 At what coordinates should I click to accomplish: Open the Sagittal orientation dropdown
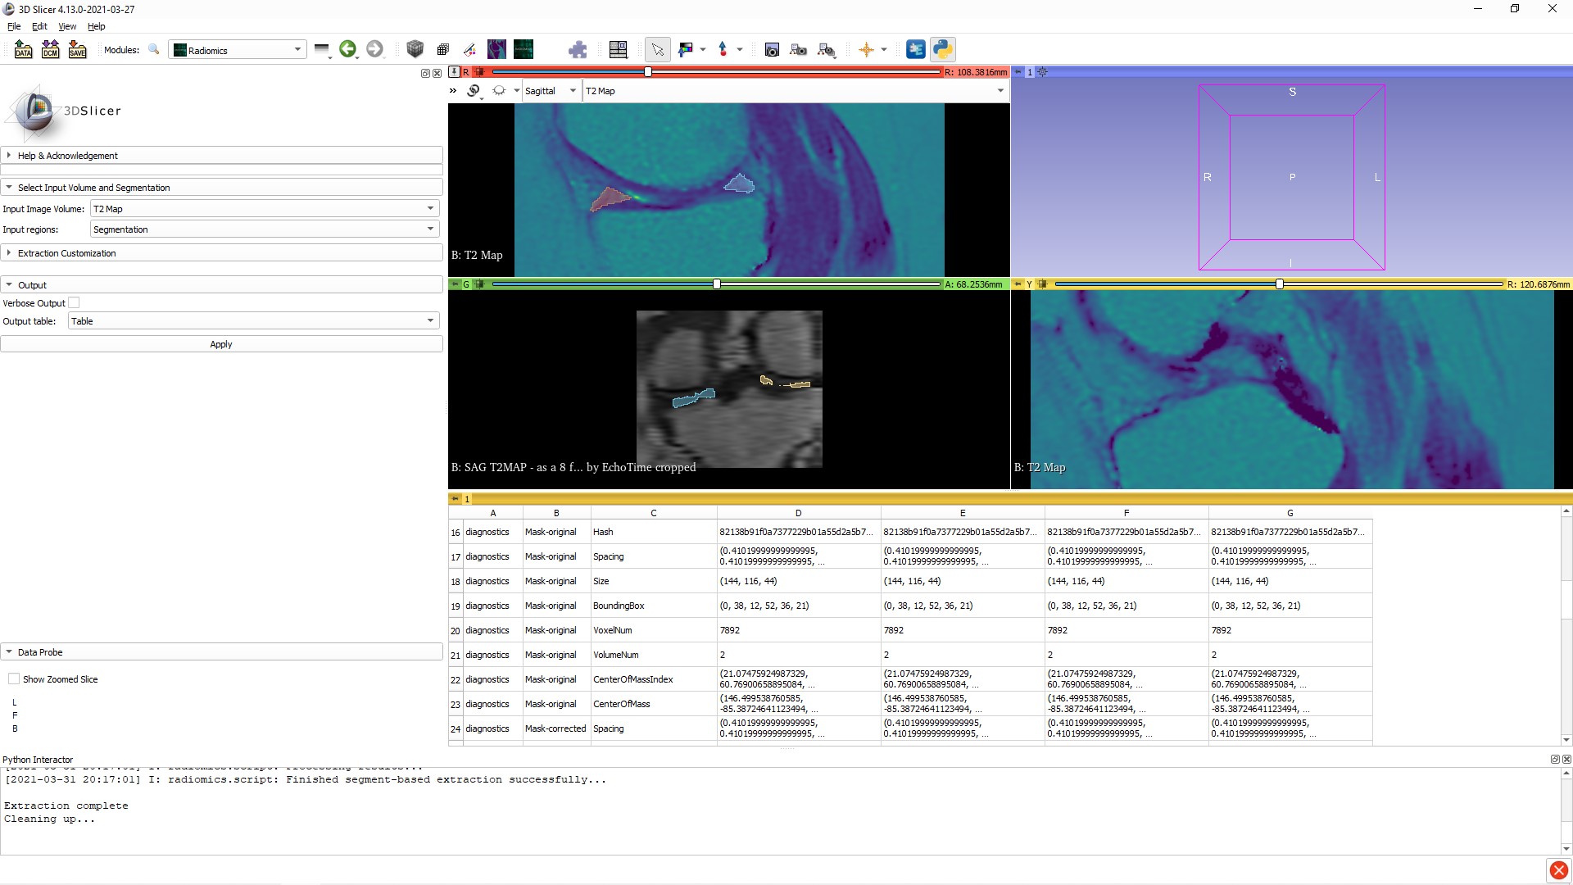point(551,90)
